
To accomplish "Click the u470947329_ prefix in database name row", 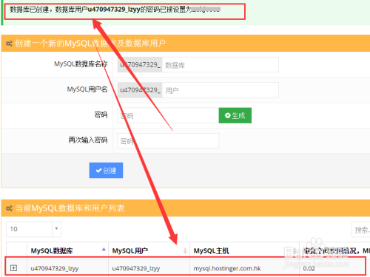I will 140,65.
